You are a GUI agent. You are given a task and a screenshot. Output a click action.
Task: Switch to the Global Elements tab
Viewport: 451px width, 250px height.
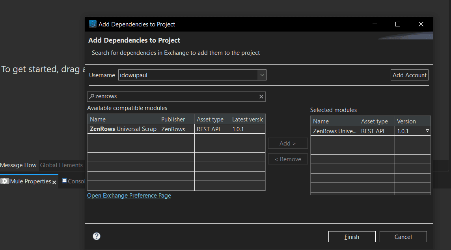pos(61,165)
